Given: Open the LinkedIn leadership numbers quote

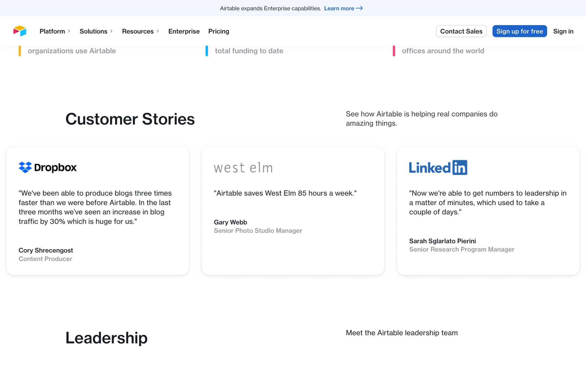Looking at the screenshot, I should point(487,203).
